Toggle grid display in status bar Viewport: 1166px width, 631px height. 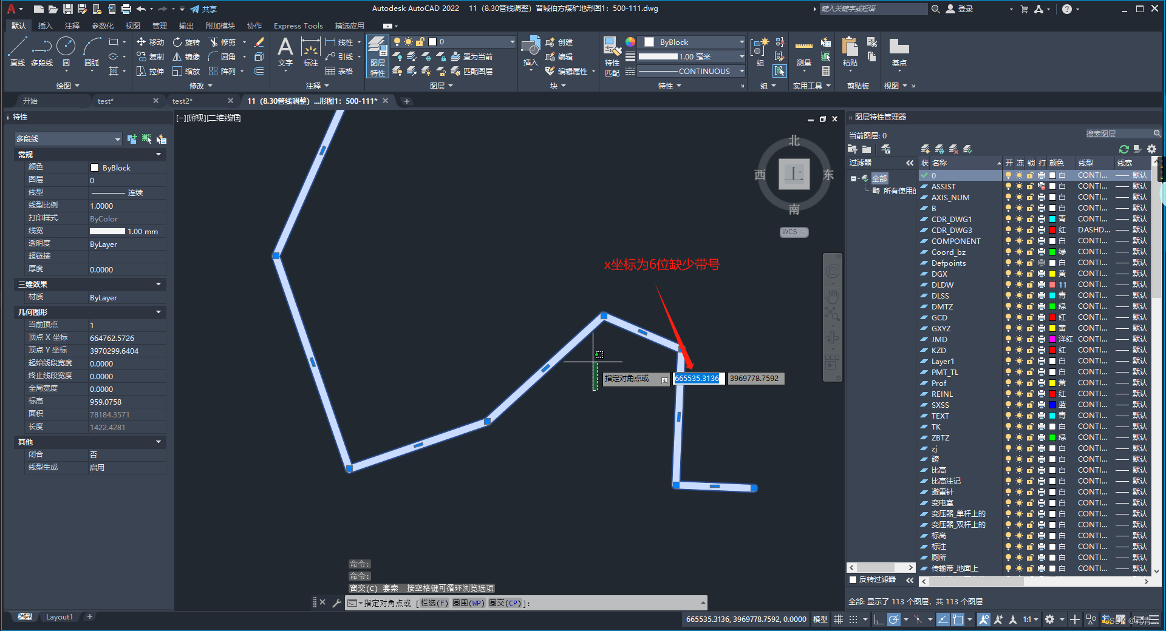tap(838, 619)
